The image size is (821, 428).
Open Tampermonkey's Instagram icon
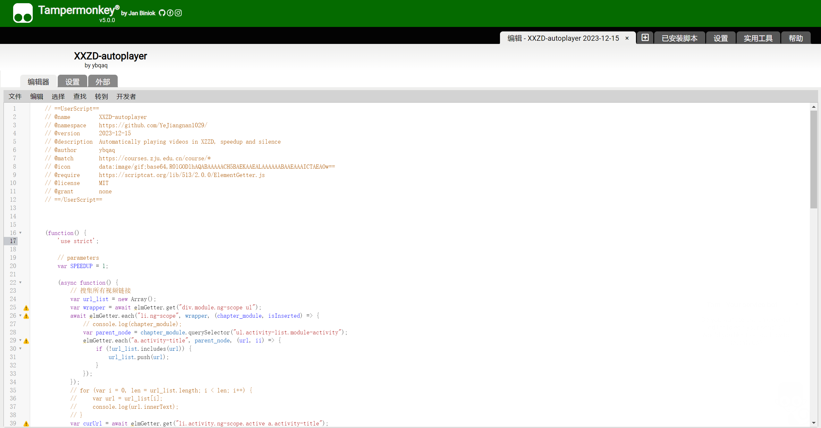[x=178, y=13]
